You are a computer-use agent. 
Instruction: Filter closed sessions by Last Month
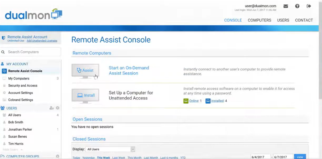pyautogui.click(x=151, y=158)
